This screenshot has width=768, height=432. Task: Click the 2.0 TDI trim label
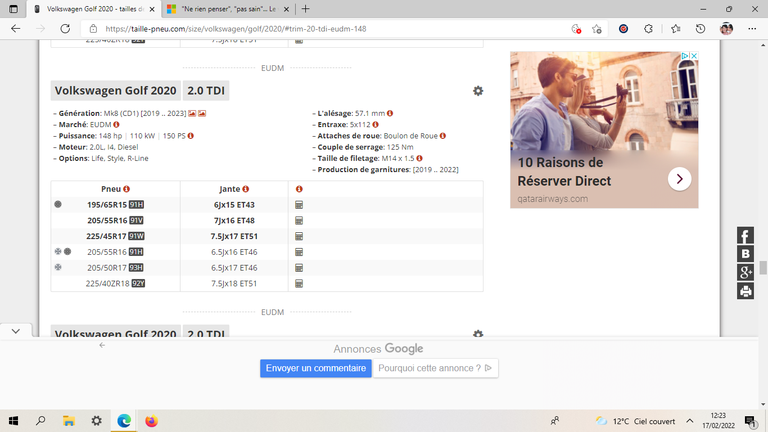point(206,91)
